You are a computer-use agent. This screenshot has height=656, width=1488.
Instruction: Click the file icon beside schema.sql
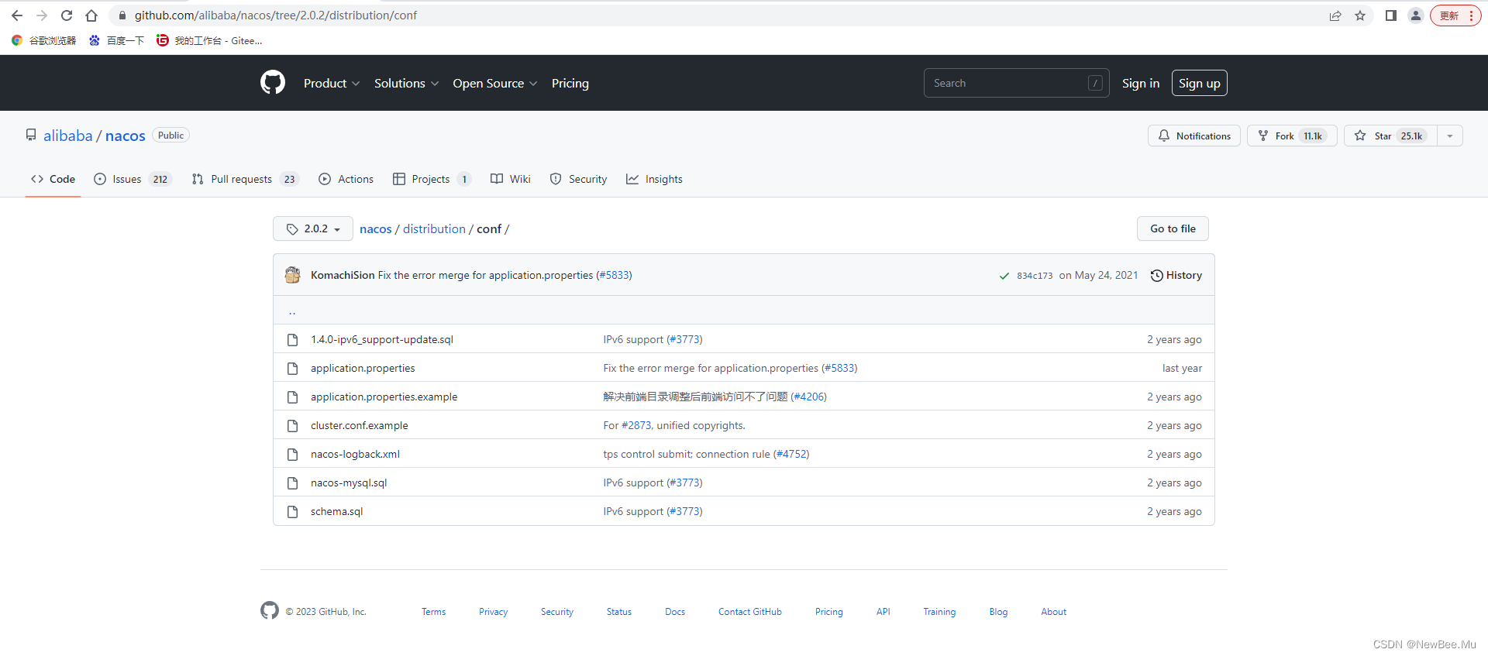[292, 511]
